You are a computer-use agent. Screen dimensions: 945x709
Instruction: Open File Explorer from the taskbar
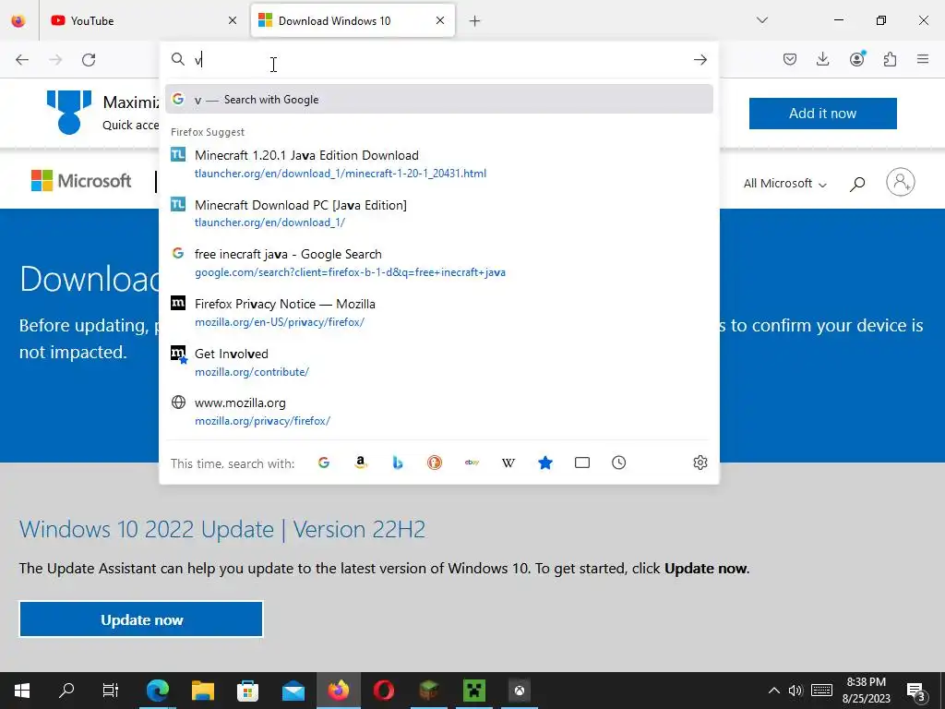202,691
